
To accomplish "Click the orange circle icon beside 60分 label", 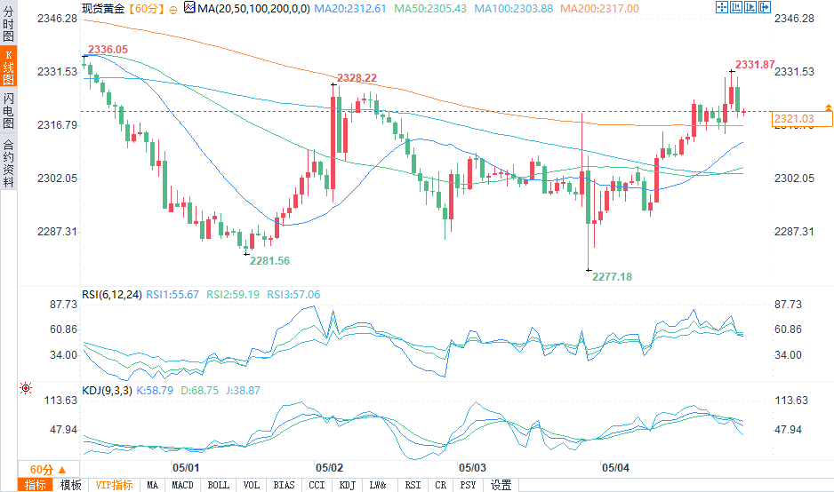I will click(173, 10).
